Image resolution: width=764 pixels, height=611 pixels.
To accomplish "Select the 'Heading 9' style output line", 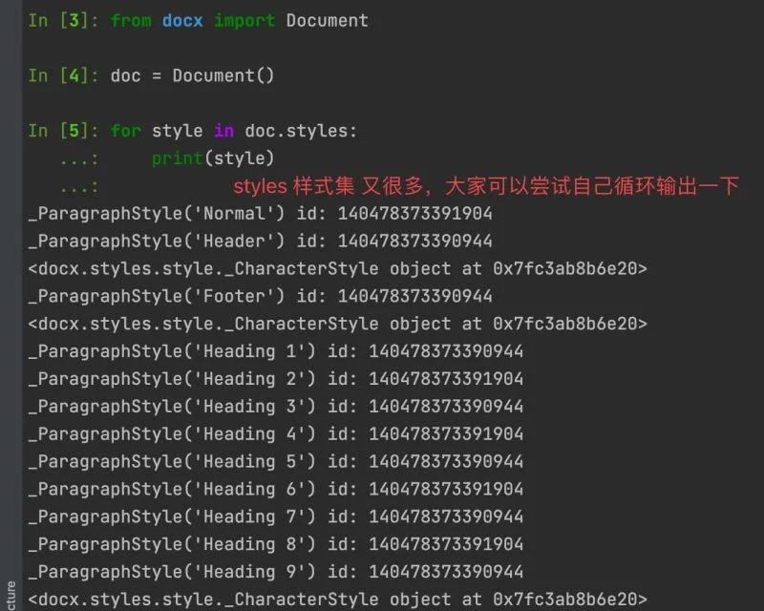I will tap(276, 572).
